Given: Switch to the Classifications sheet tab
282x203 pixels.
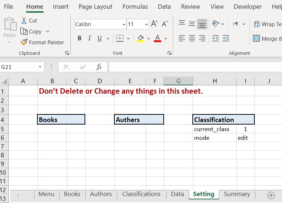Looking at the screenshot, I should (x=141, y=194).
